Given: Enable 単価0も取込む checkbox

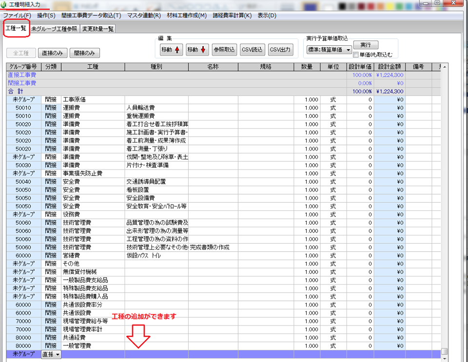Looking at the screenshot, I should click(356, 55).
